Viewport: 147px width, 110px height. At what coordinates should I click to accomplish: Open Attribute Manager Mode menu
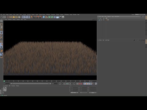click(100, 40)
